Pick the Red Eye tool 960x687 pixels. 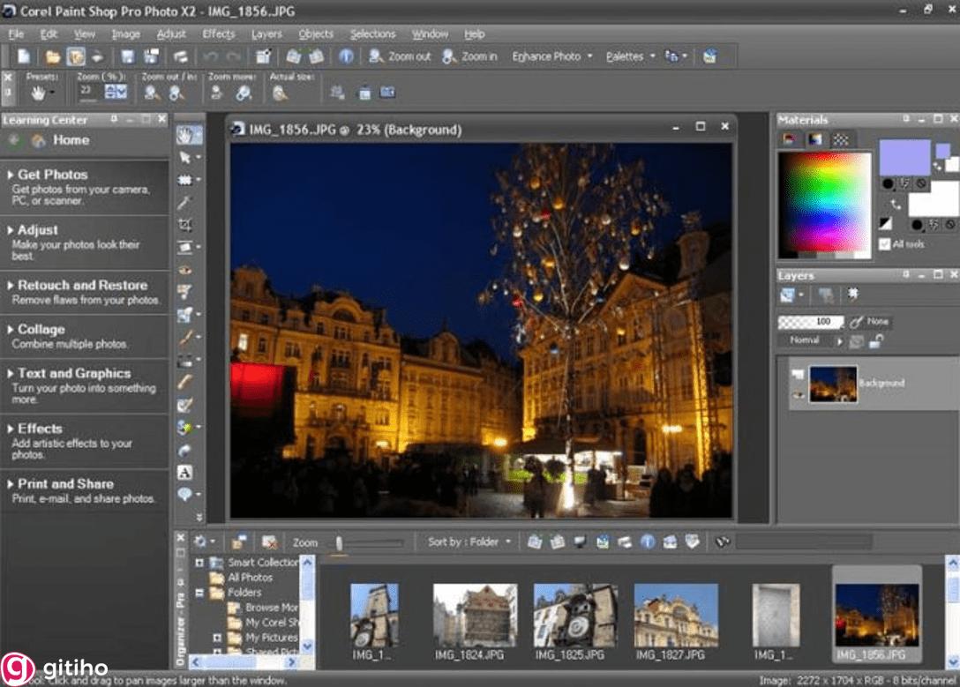point(185,270)
